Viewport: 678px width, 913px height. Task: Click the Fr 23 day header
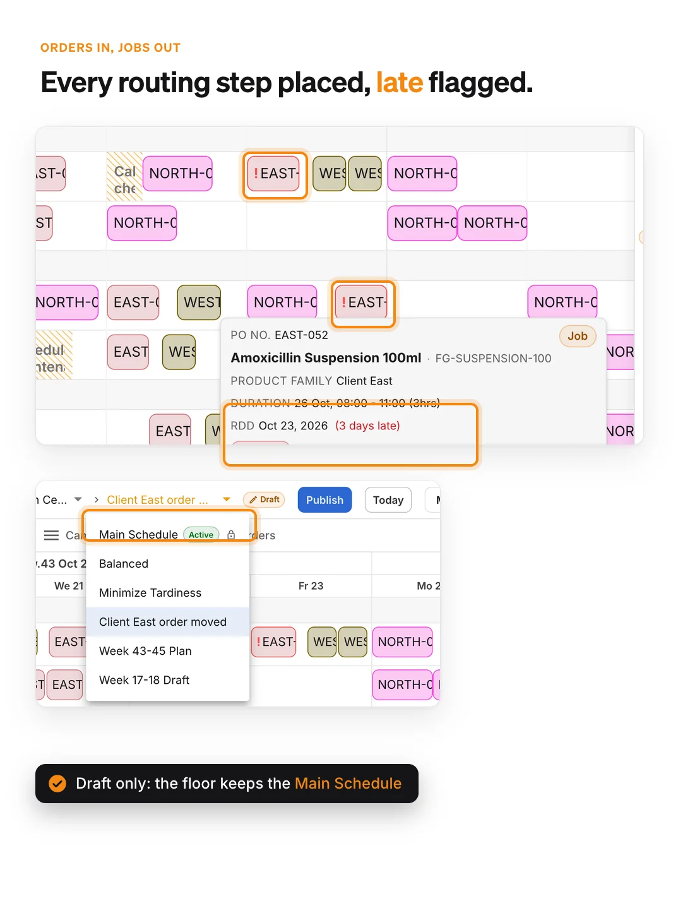[x=311, y=586]
